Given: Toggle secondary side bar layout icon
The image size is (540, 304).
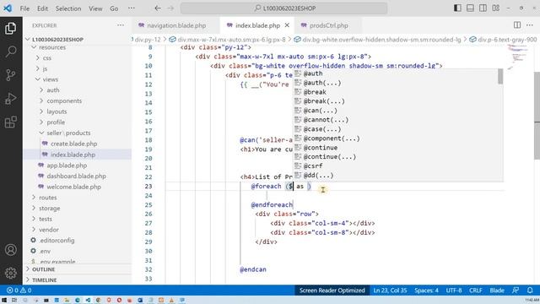Looking at the screenshot, I should pyautogui.click(x=483, y=8).
